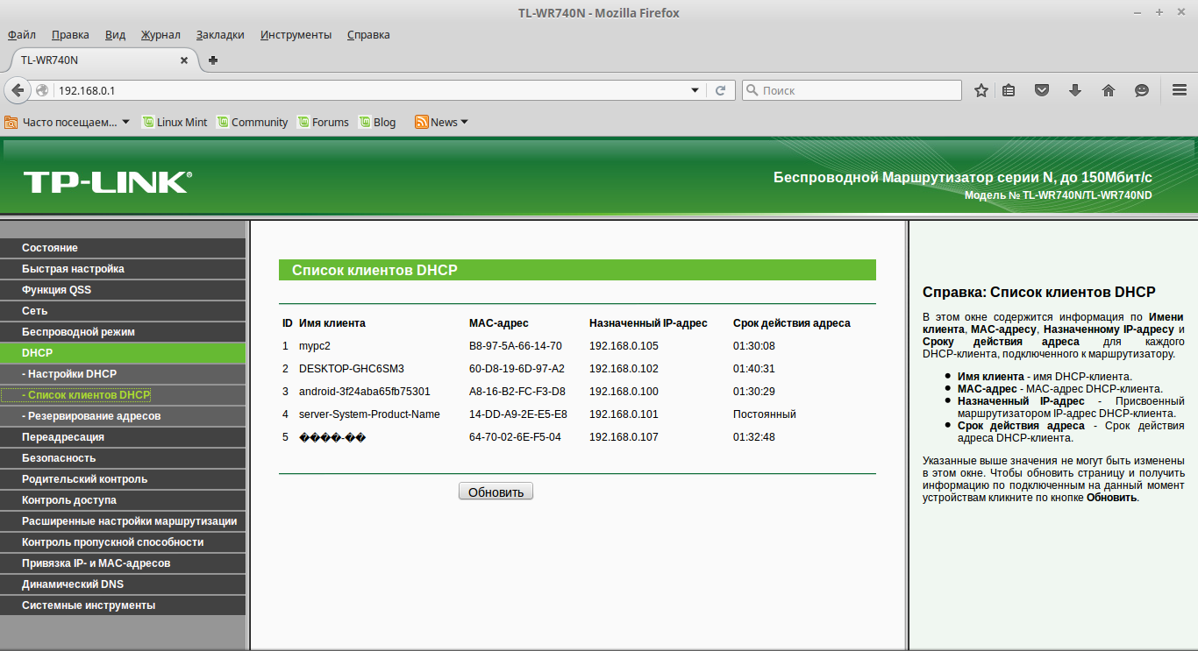Open the bookmarks list icon

coord(1009,90)
